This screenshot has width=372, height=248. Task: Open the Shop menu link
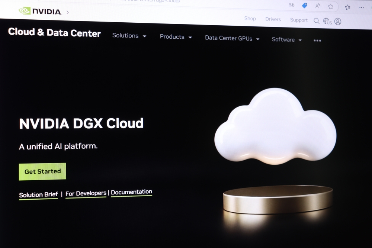click(250, 19)
